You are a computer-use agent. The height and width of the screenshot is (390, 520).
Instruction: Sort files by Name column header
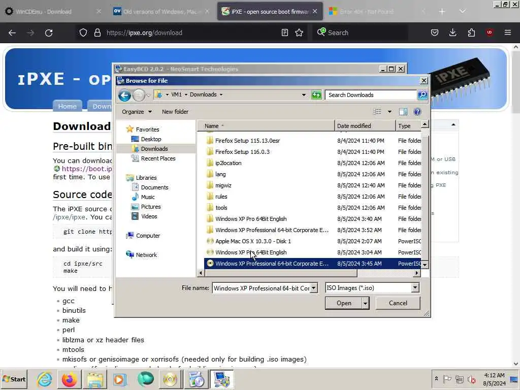coord(266,126)
